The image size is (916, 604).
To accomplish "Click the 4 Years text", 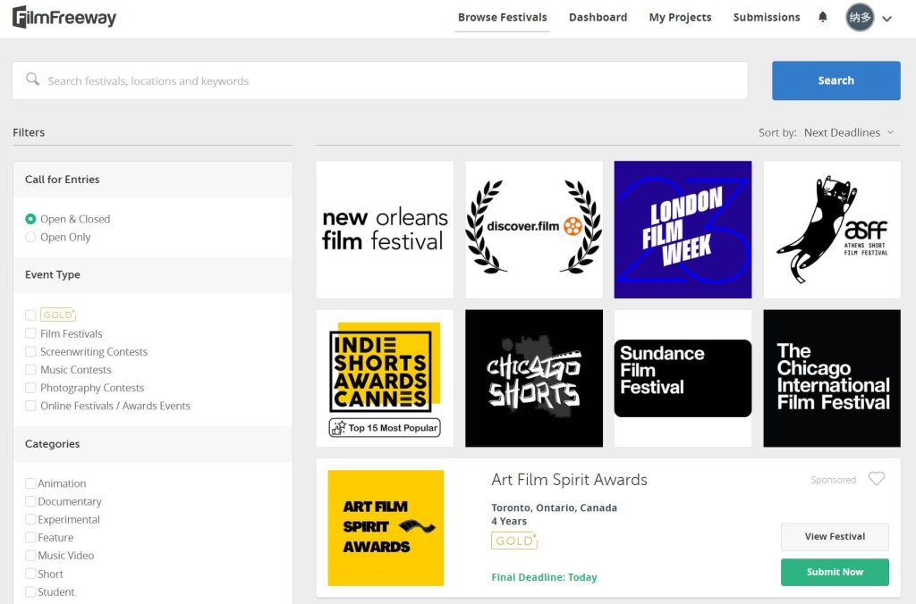I will tap(509, 521).
